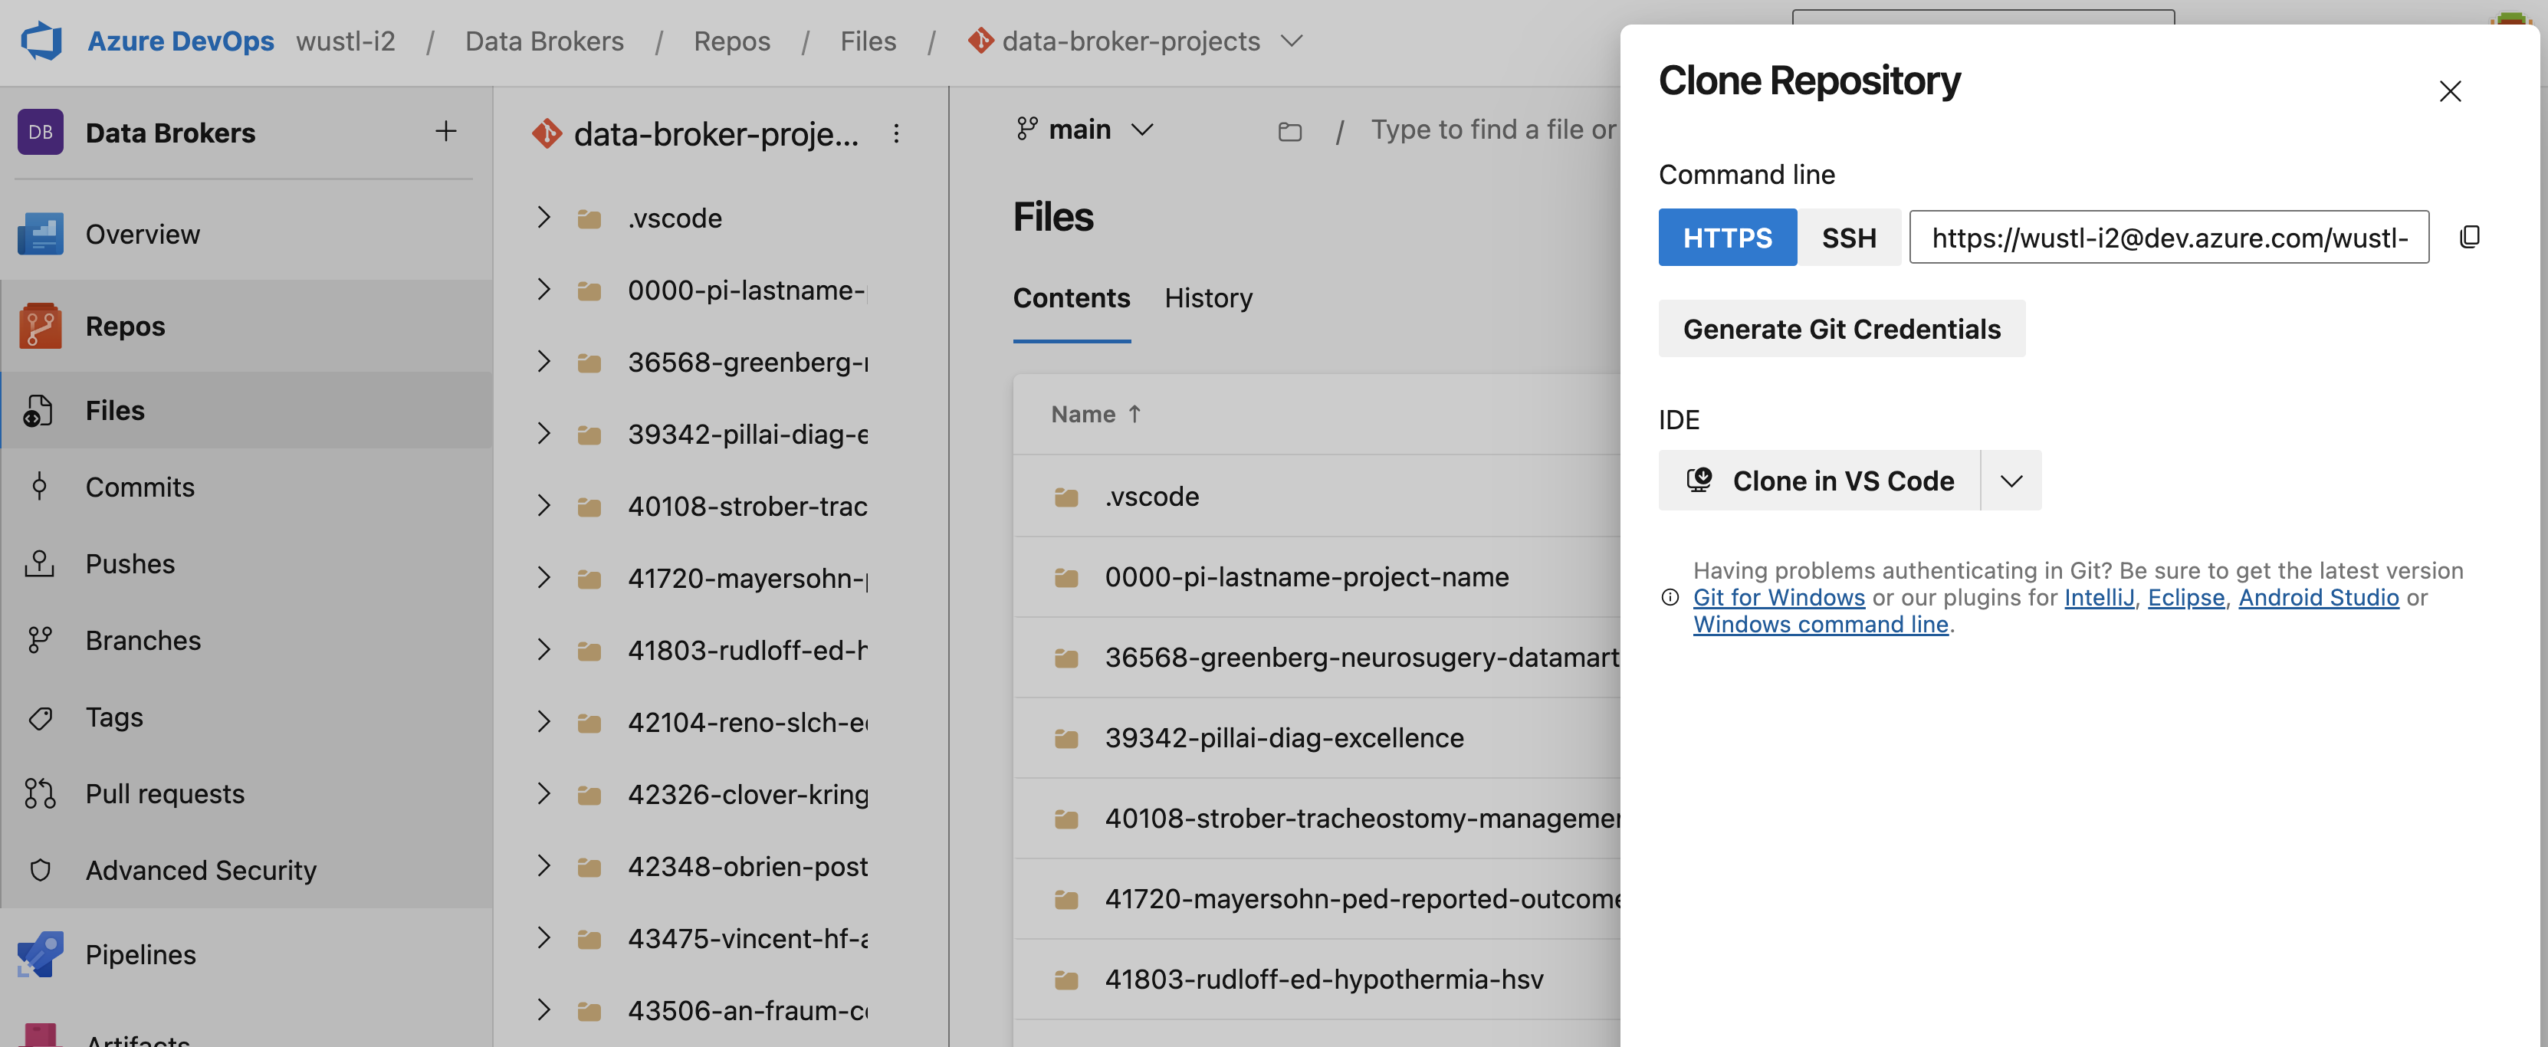Viewport: 2548px width, 1047px height.
Task: Expand the 41803-rudloff tree folder
Action: (543, 649)
